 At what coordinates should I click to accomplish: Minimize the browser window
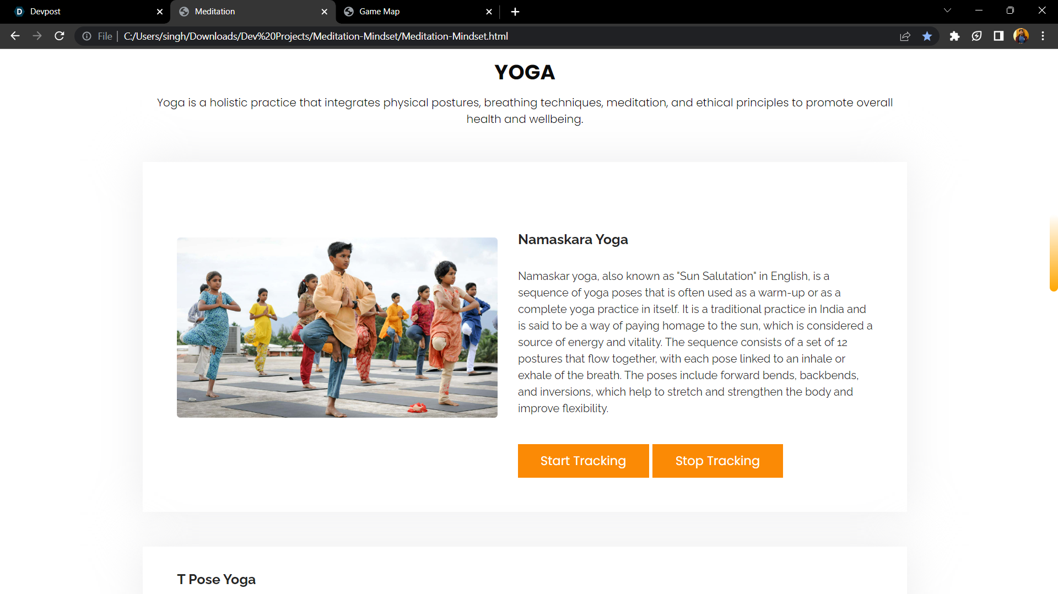click(x=979, y=10)
